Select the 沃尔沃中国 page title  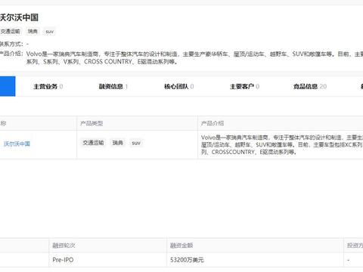19,17
